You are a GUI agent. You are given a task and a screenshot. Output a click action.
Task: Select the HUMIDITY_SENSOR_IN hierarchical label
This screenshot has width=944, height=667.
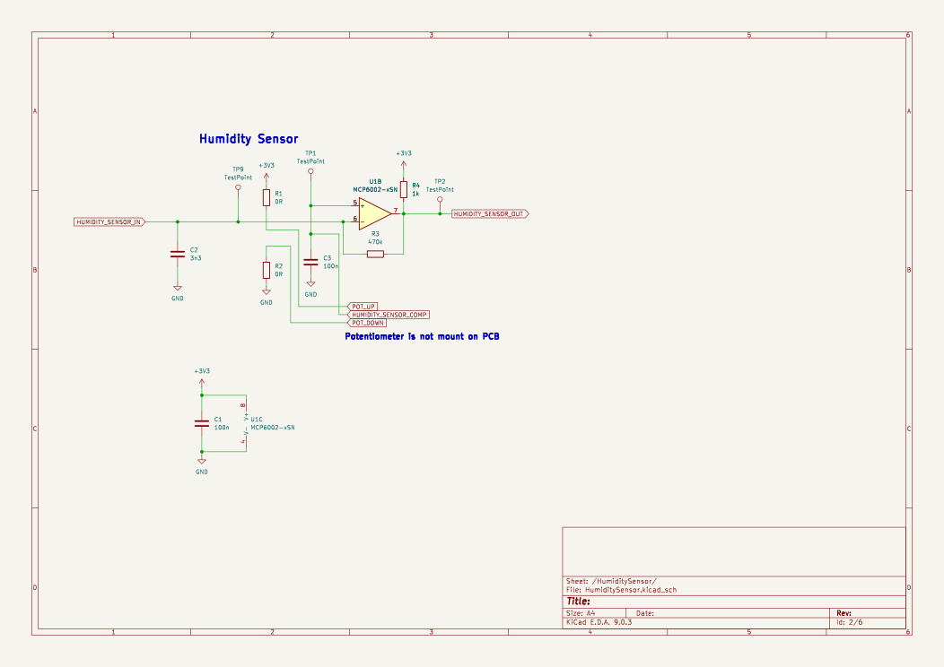click(109, 221)
